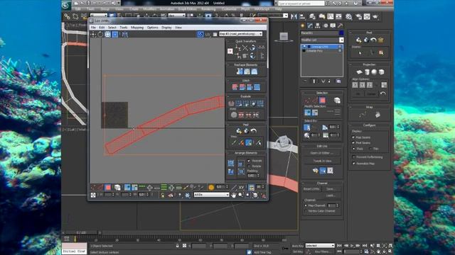455x255 pixels.
Task: Toggle Prevent Reflattening checkbox
Action: (x=353, y=157)
